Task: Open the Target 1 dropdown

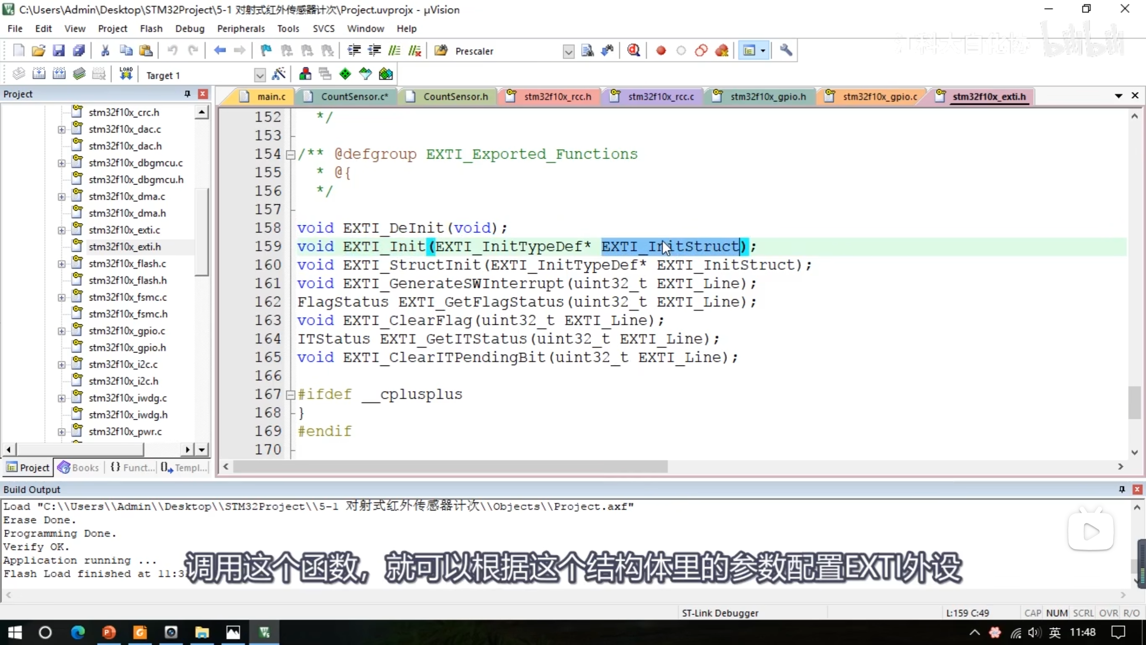Action: [x=260, y=75]
